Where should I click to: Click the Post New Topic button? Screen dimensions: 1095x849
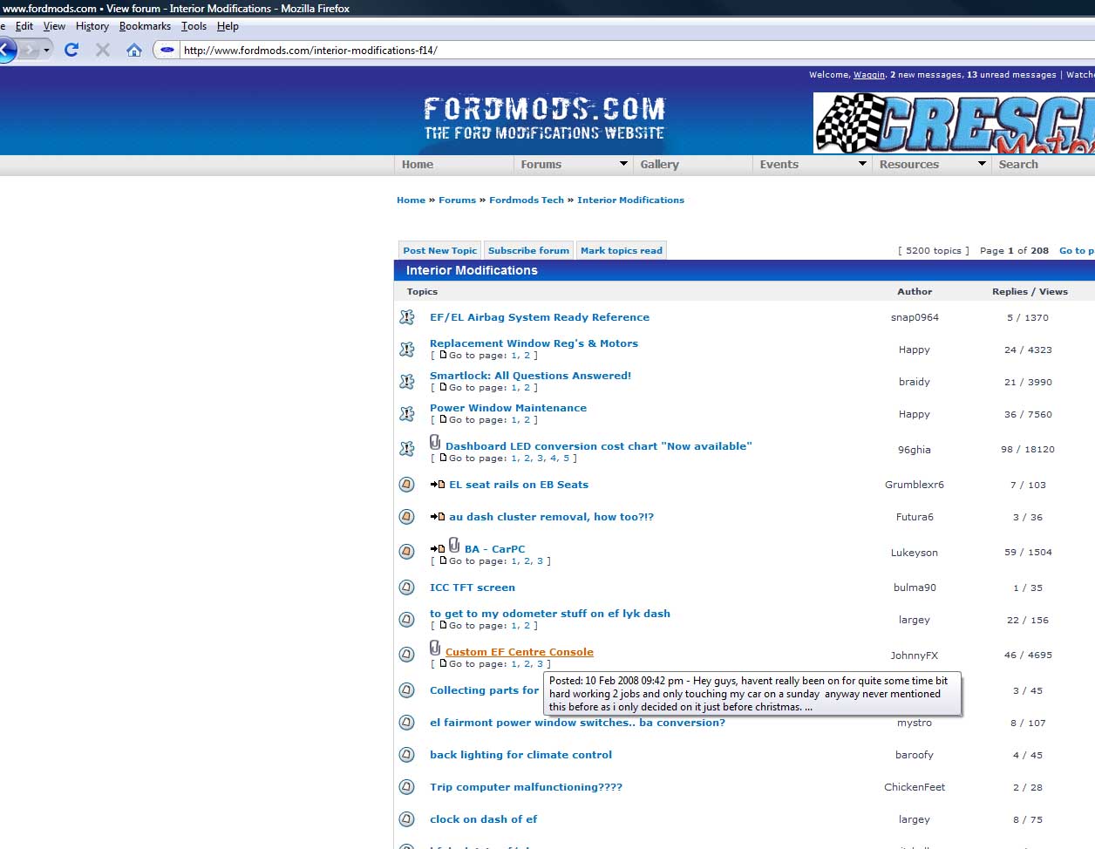tap(439, 250)
